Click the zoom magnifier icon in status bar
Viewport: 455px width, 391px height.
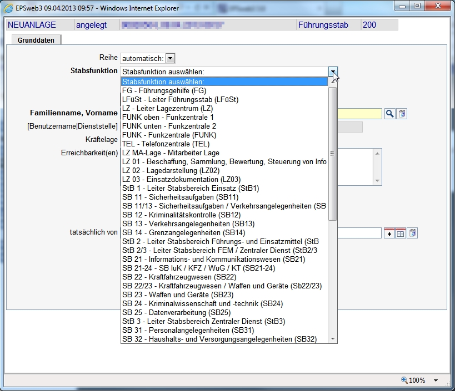404,380
